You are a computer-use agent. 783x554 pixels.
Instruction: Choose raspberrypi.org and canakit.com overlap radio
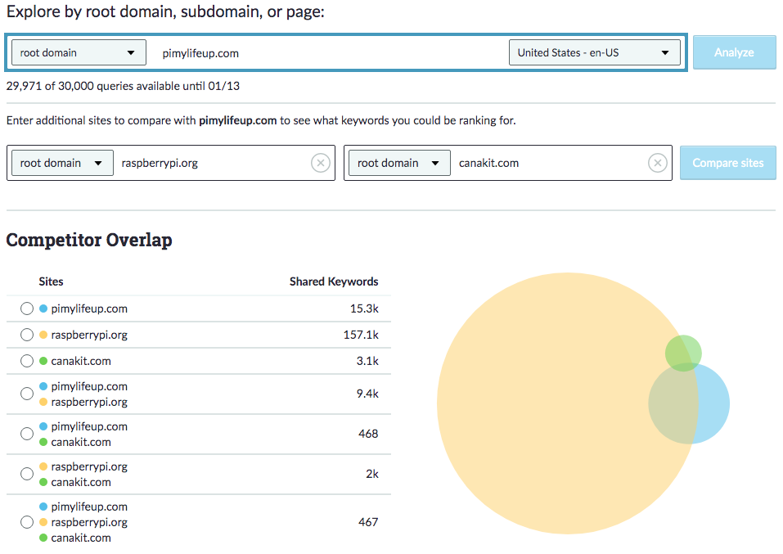click(27, 475)
